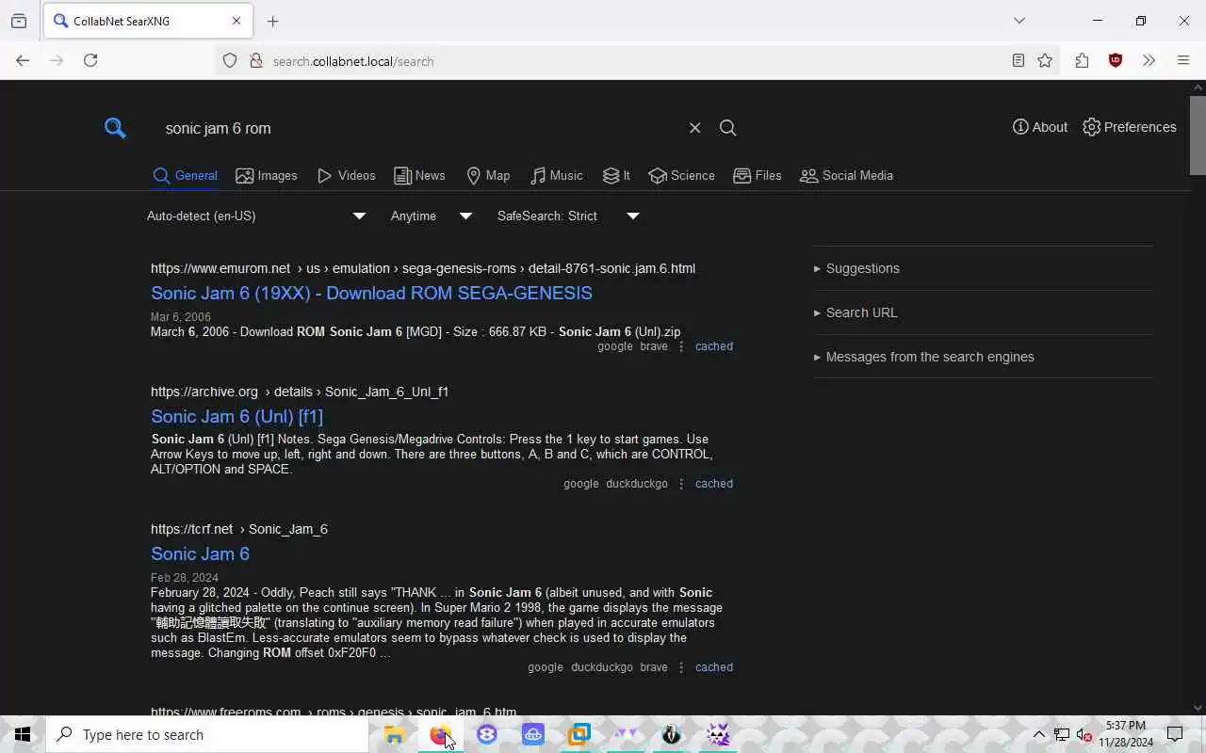
Task: Click the tracking protection shield icon
Action: (230, 60)
